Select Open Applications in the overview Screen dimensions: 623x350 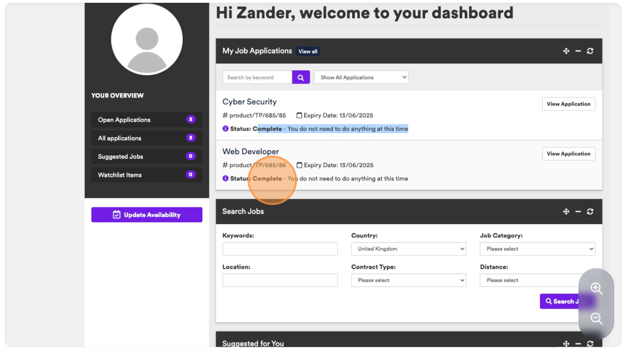[147, 120]
